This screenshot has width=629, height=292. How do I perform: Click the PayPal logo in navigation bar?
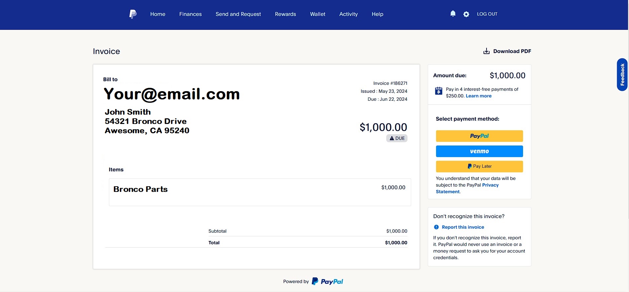[133, 14]
